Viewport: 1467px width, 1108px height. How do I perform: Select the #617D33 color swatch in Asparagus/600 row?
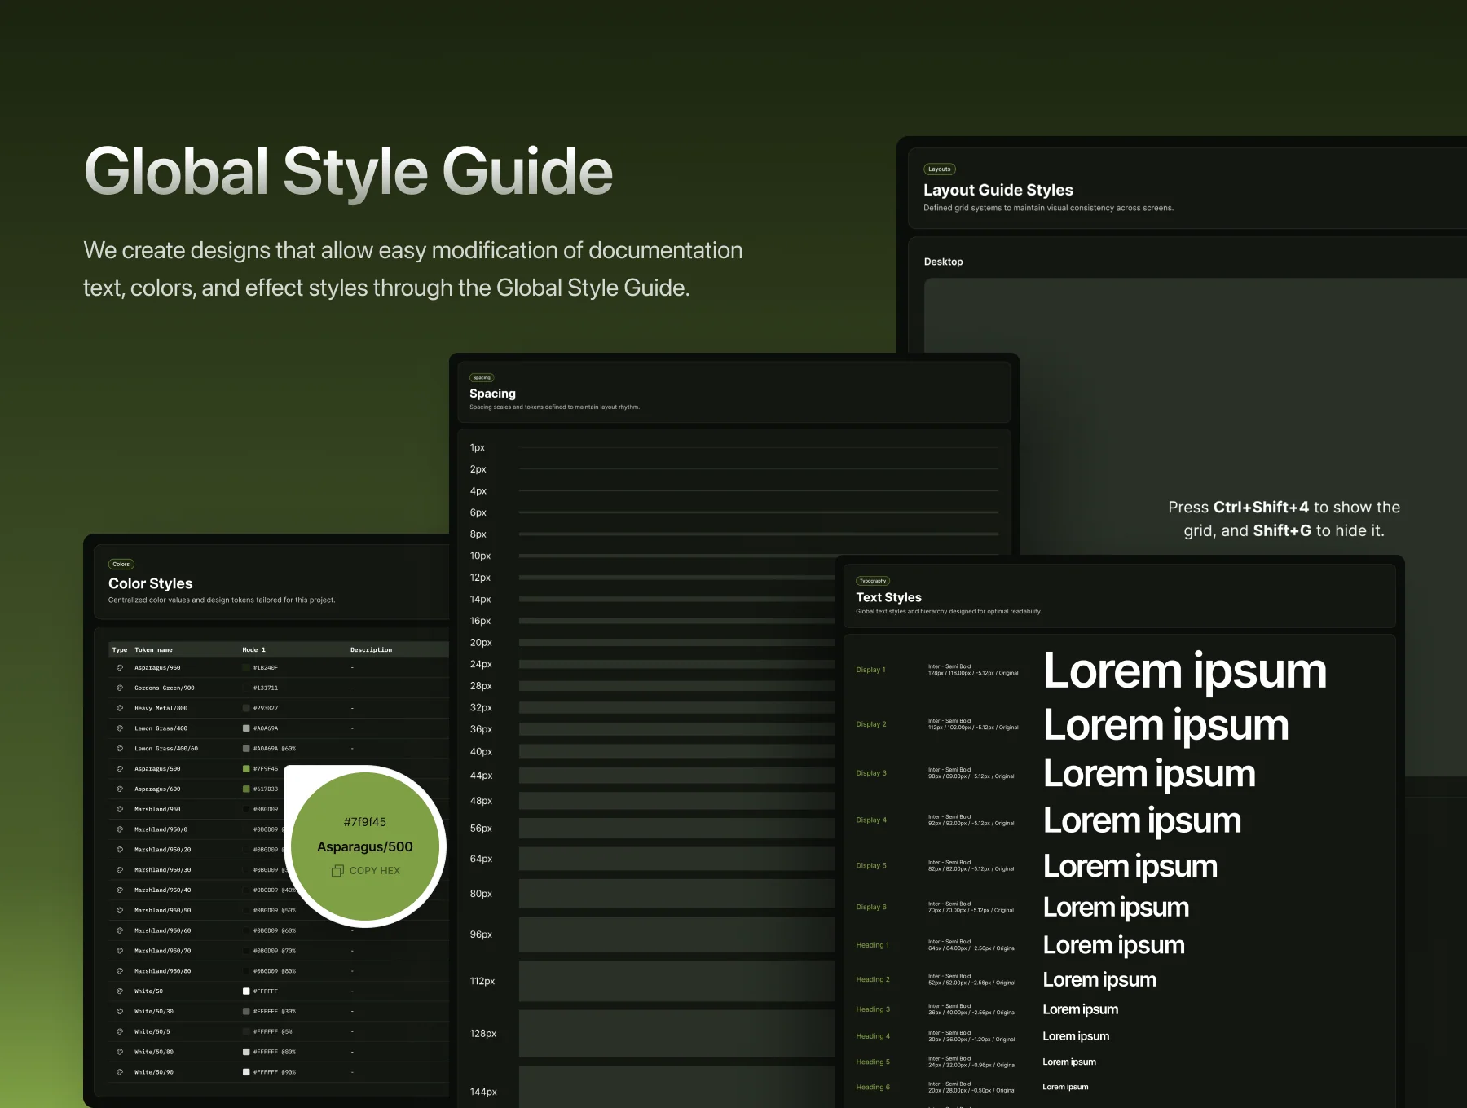(246, 789)
